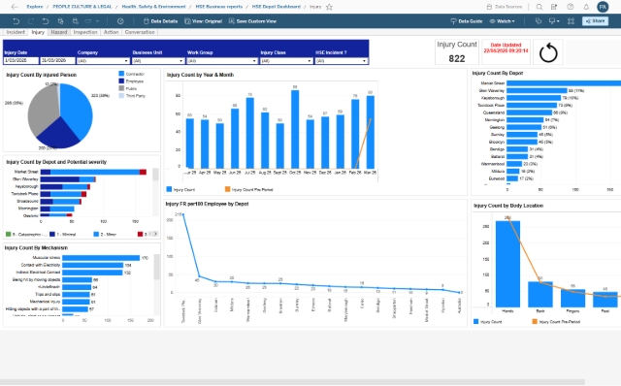Viewport: 621px width, 386px height.
Task: Open Data Sources in the top bar
Action: click(505, 7)
